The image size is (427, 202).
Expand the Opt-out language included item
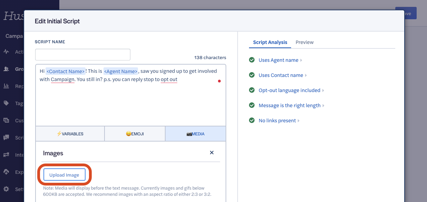click(291, 90)
